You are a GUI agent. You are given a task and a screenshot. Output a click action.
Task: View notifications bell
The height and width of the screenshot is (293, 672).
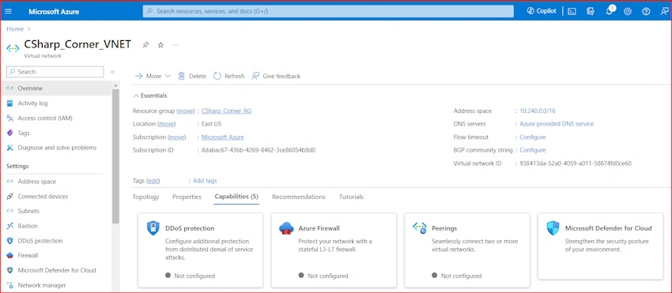[x=610, y=11]
